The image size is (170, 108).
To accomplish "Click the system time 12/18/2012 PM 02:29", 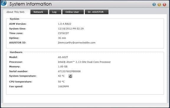I will coord(71,29).
